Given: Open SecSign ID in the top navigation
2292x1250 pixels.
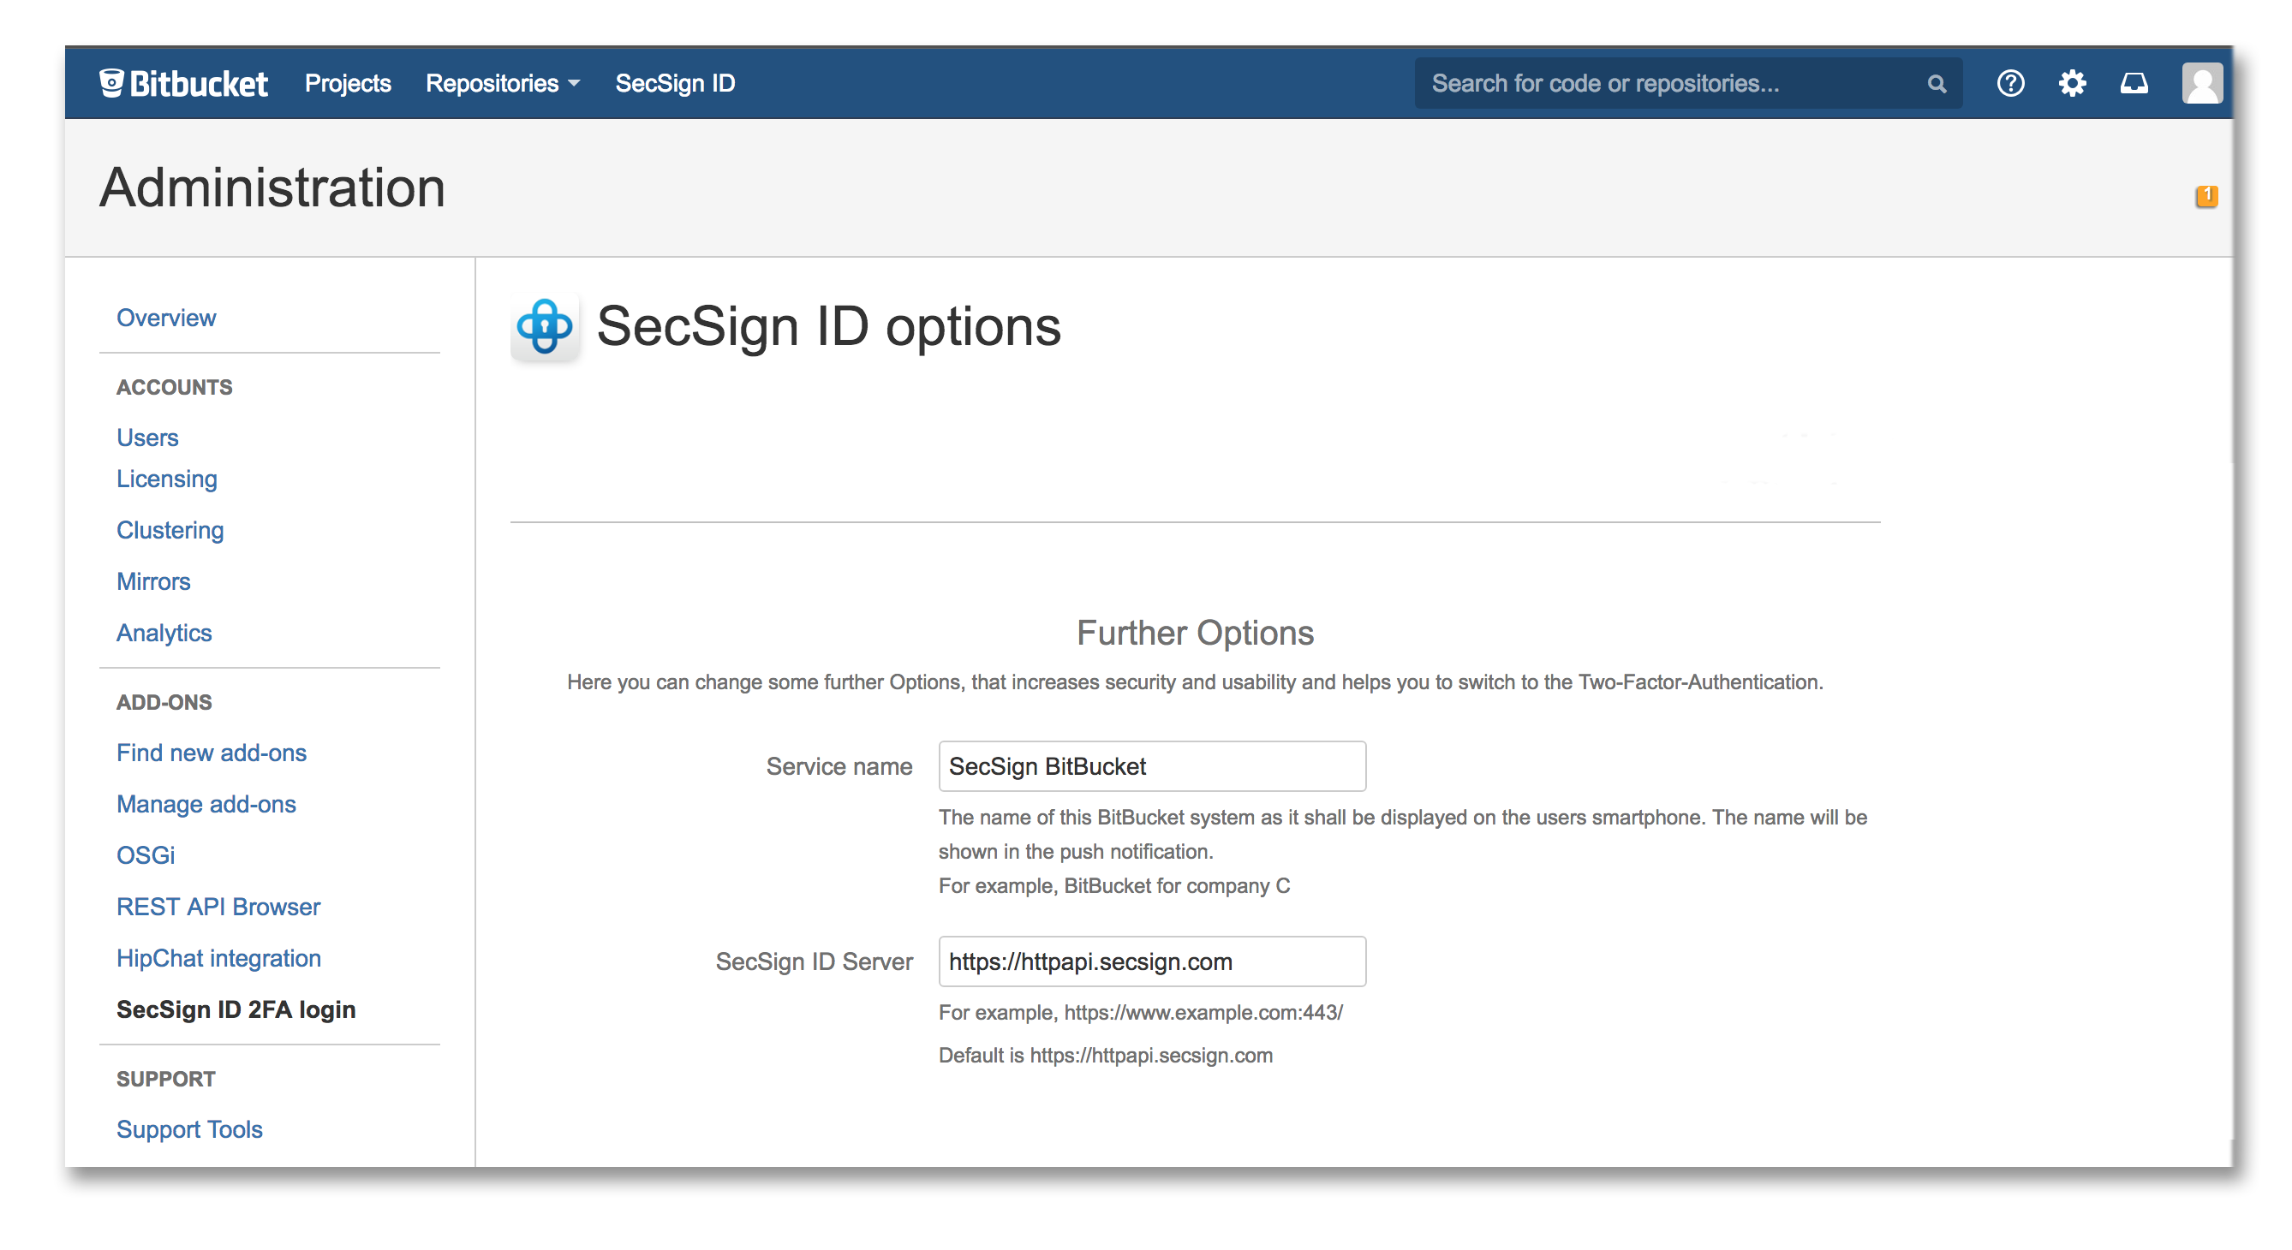Looking at the screenshot, I should [674, 83].
